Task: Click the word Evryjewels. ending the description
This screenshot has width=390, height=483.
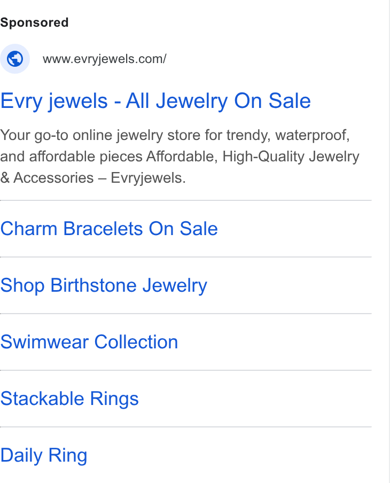Action: (x=148, y=178)
